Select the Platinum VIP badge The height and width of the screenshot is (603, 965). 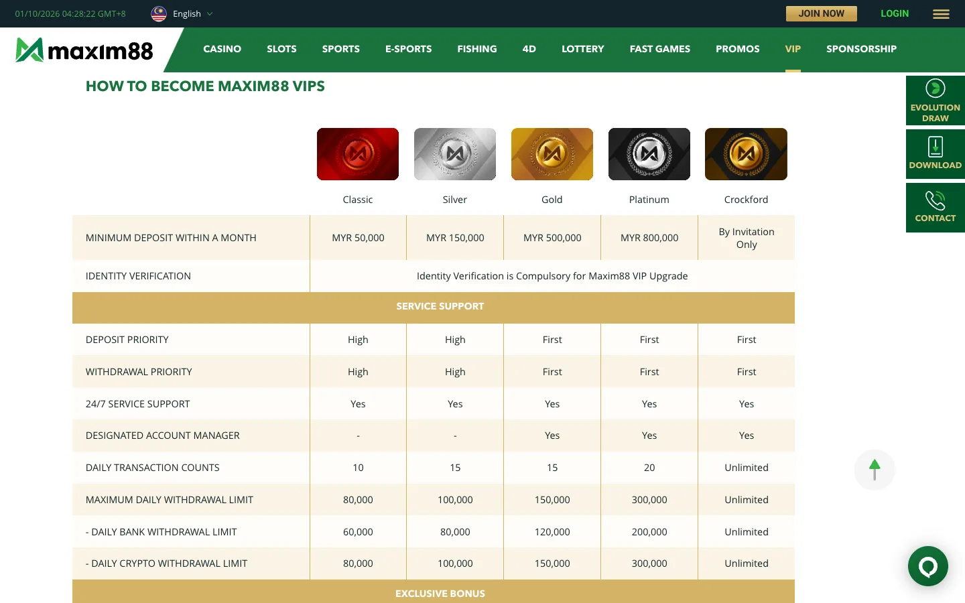pos(649,154)
